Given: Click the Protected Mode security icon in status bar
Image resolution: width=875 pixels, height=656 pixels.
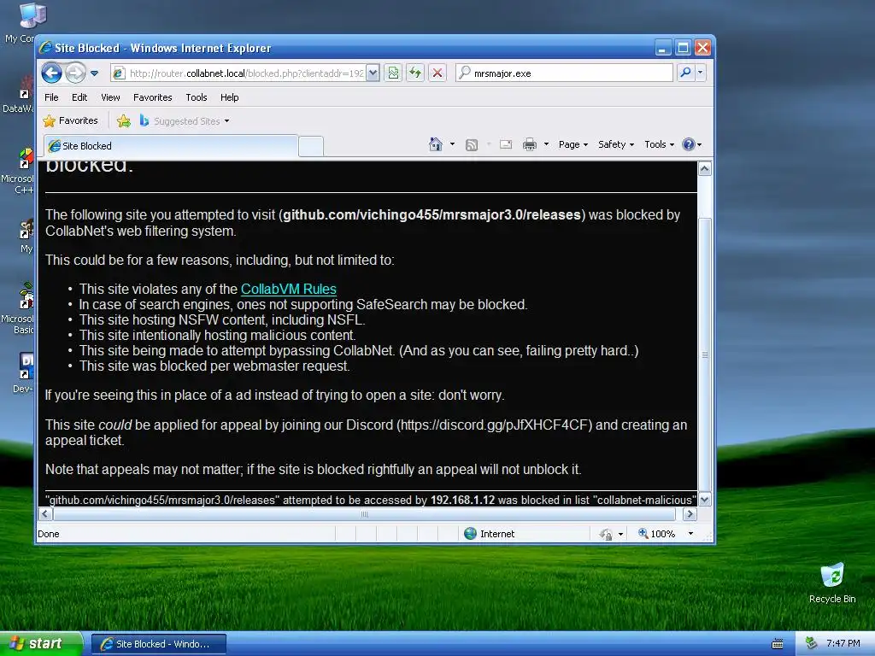Looking at the screenshot, I should pos(606,535).
